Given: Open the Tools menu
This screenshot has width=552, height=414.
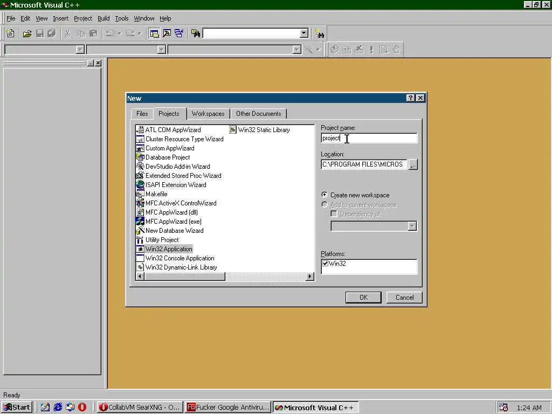Looking at the screenshot, I should pos(122,18).
